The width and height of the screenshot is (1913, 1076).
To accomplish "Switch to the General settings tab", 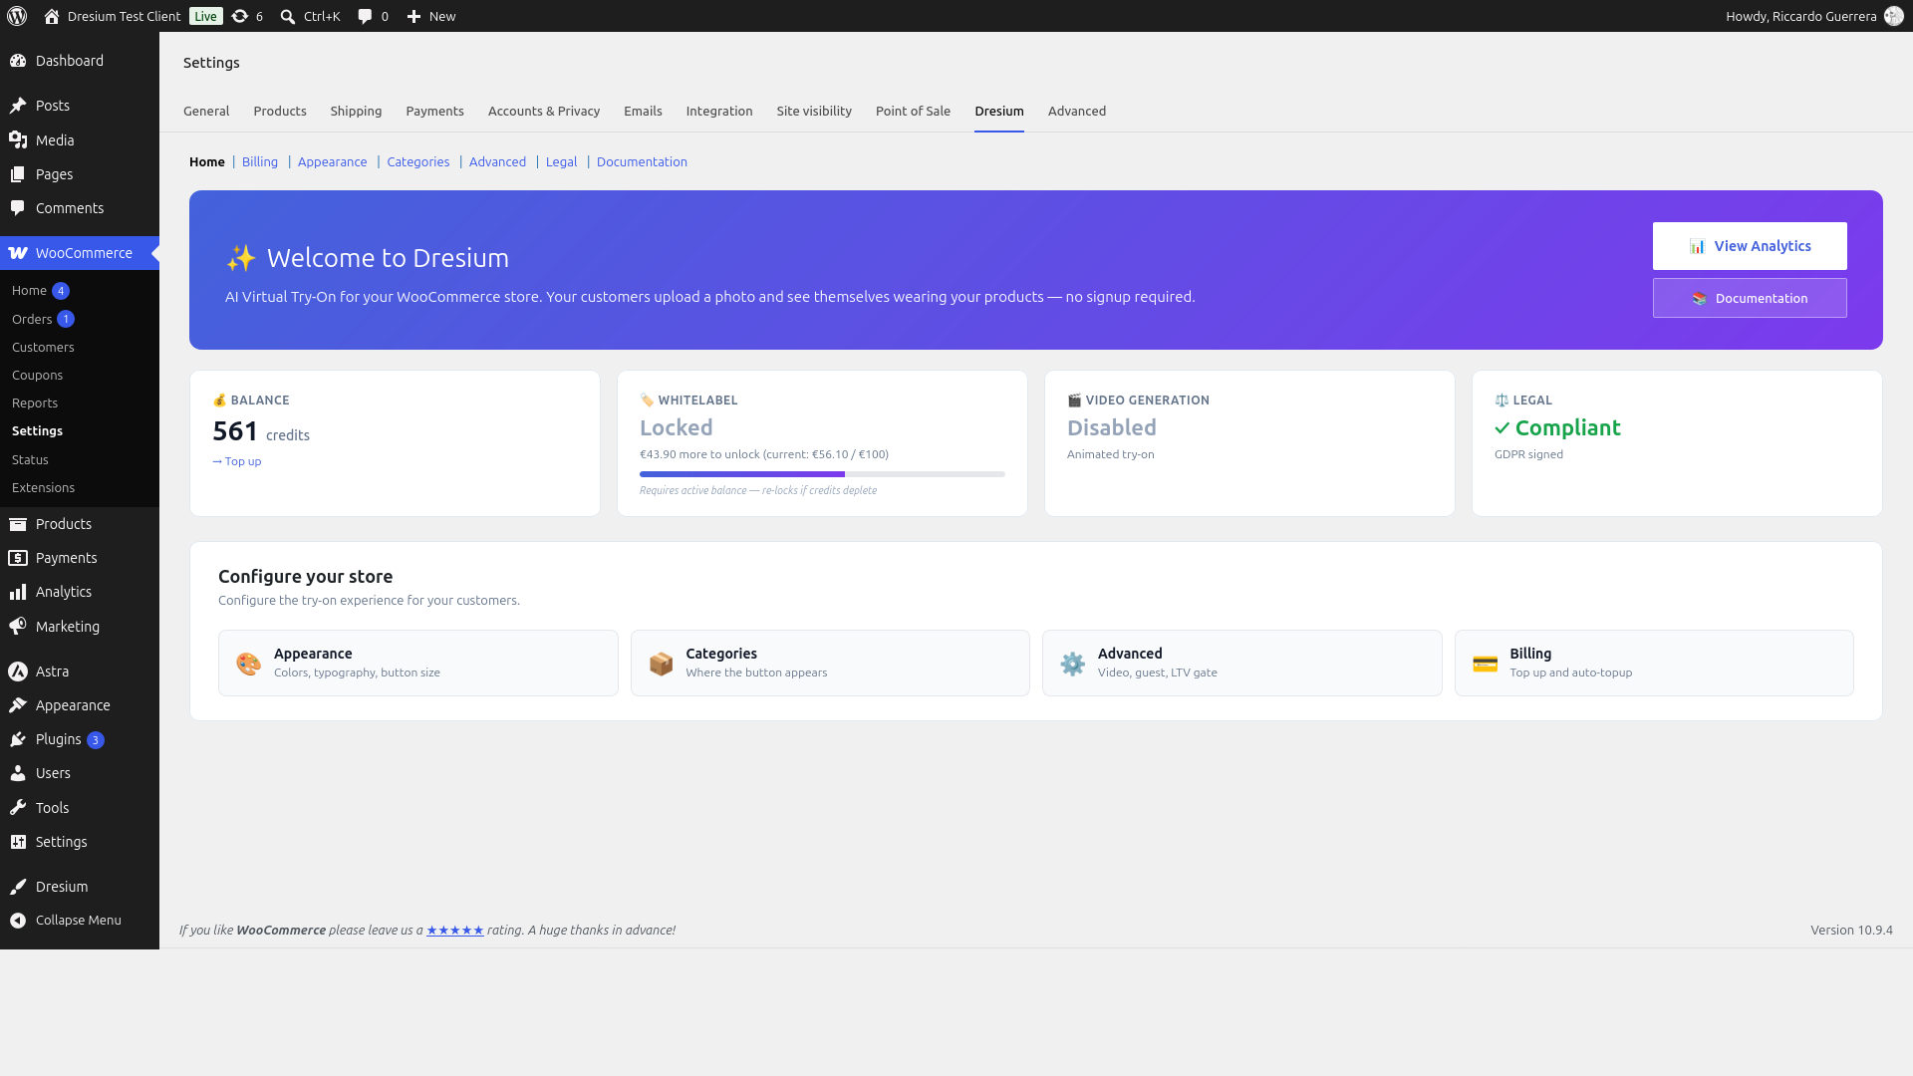I will coord(206,111).
